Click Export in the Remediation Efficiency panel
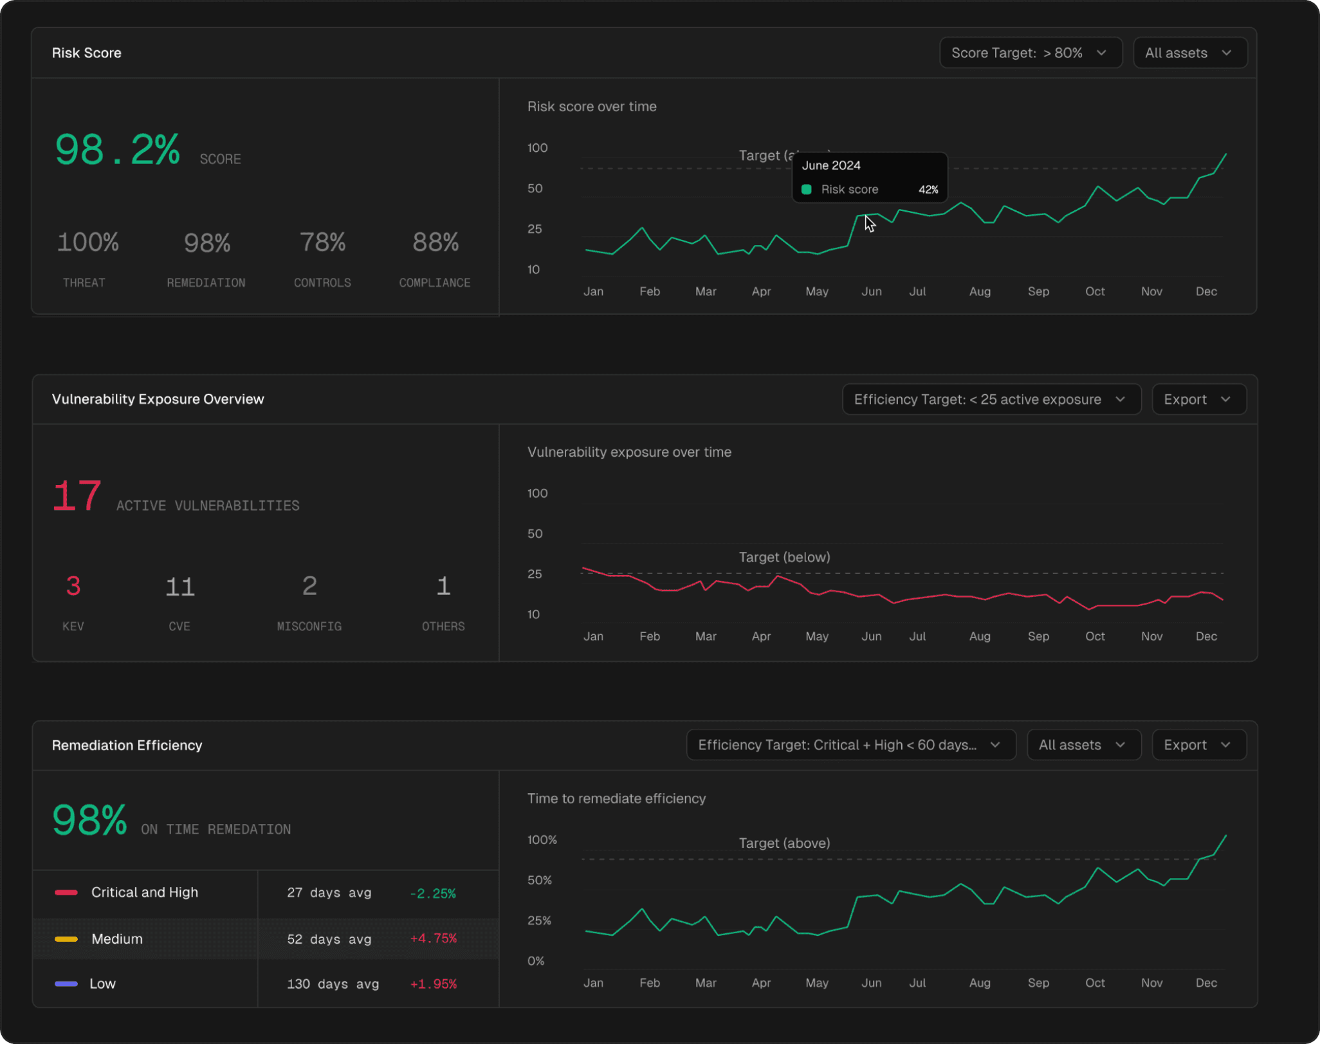The image size is (1320, 1044). [1198, 745]
